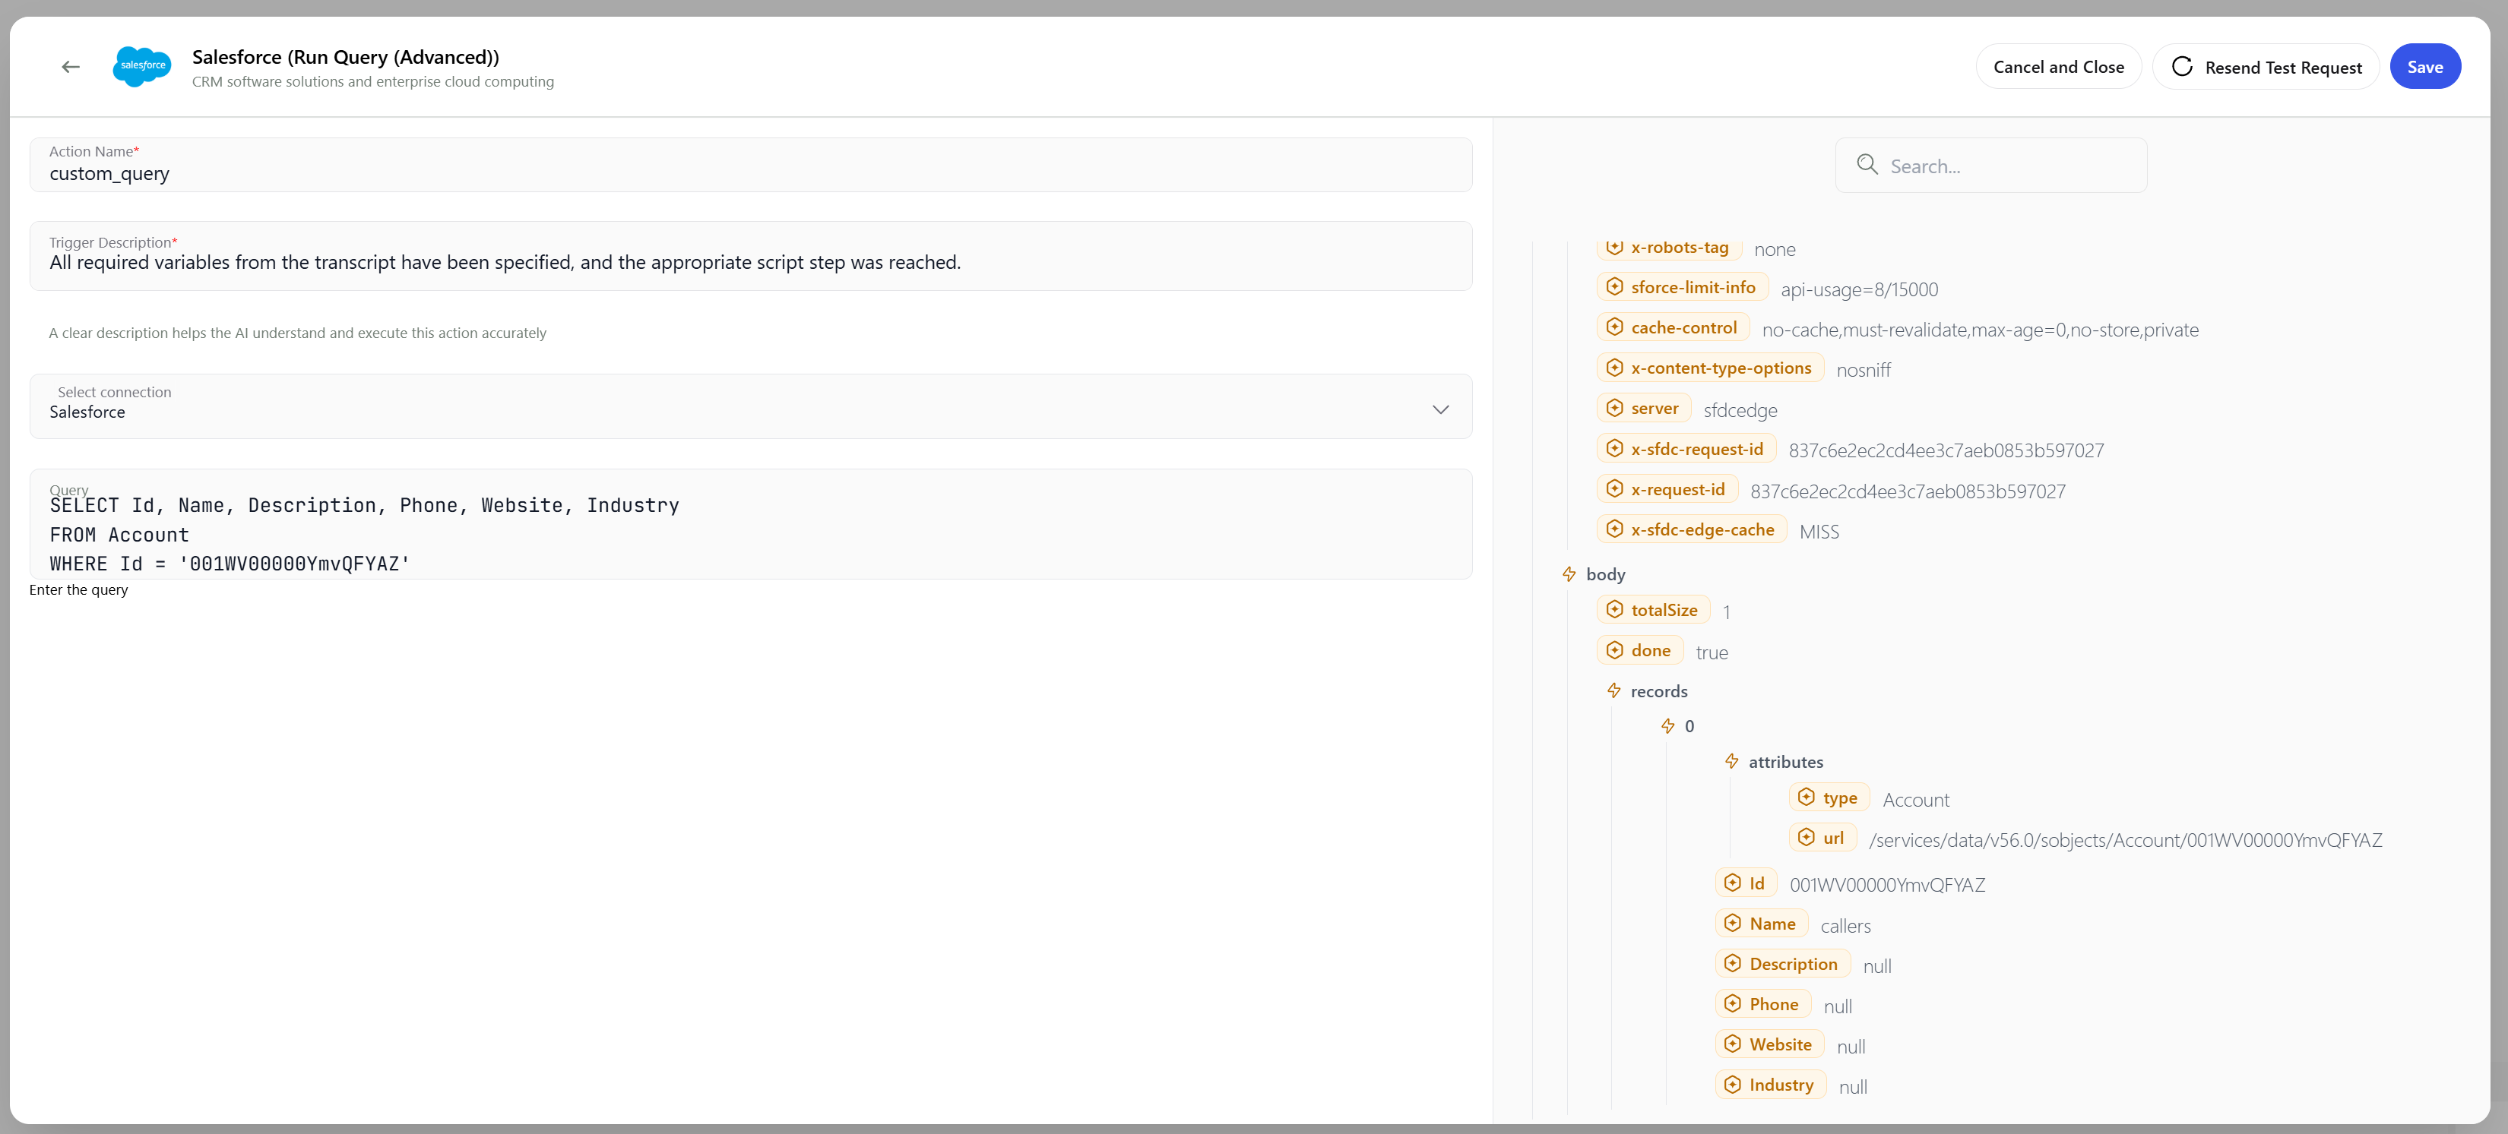Click the sfdcedge server value
Screen dimensions: 2508x1134
pyautogui.click(x=1740, y=410)
